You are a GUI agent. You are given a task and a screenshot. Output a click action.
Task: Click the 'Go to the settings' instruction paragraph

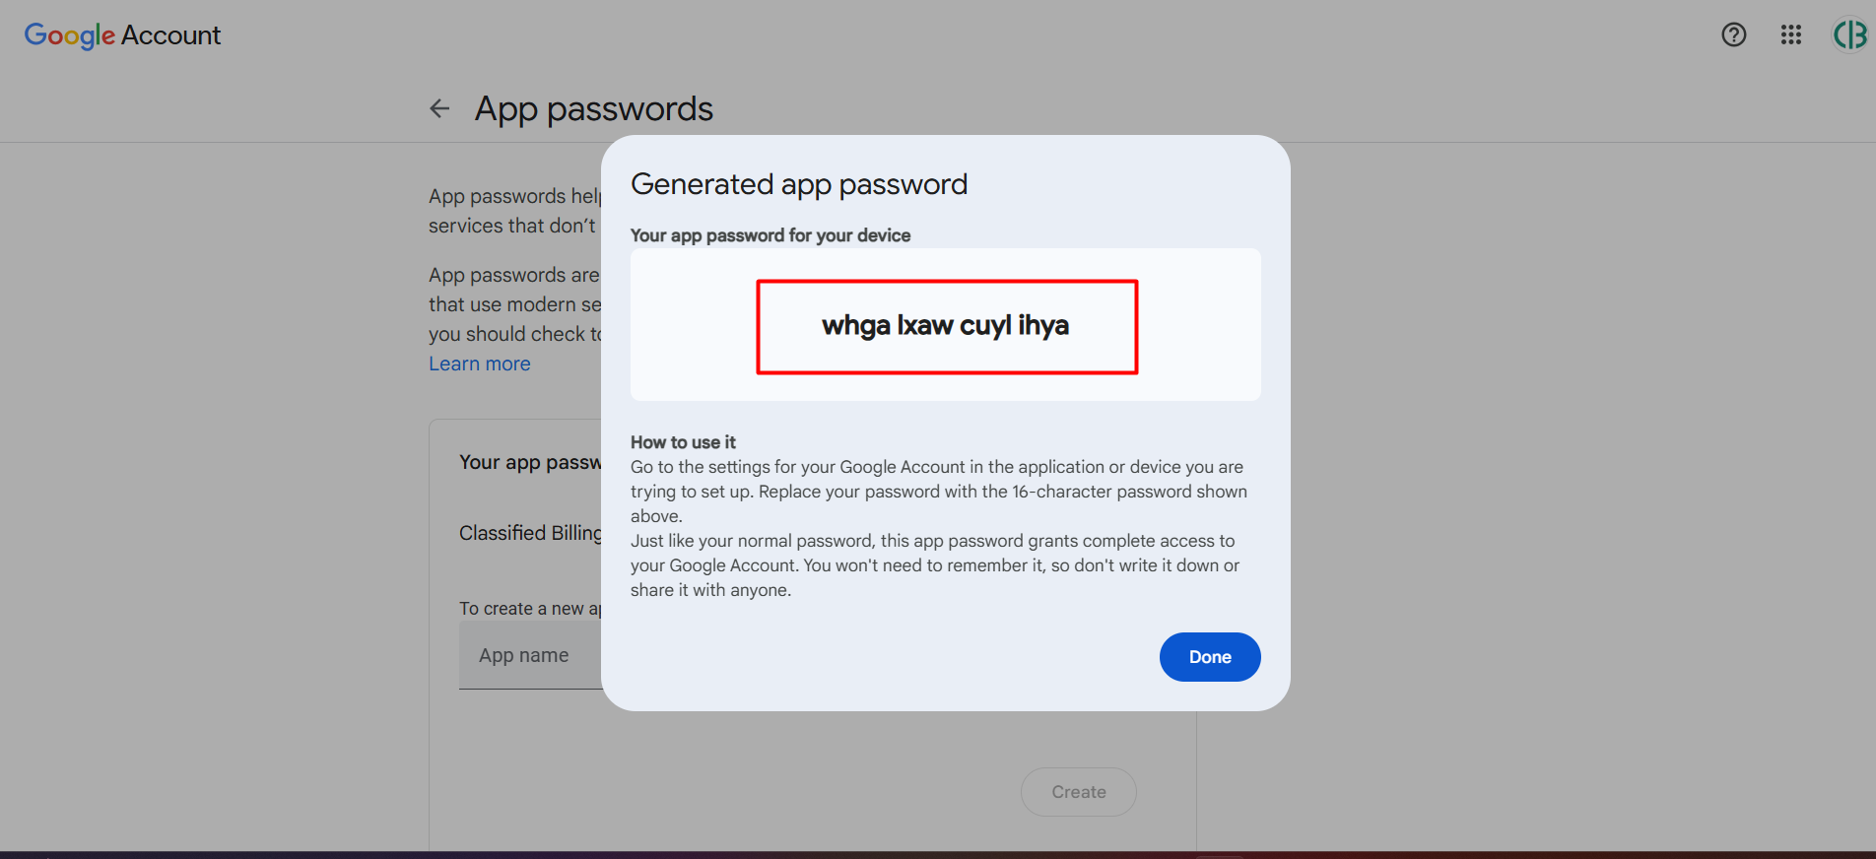(x=936, y=491)
